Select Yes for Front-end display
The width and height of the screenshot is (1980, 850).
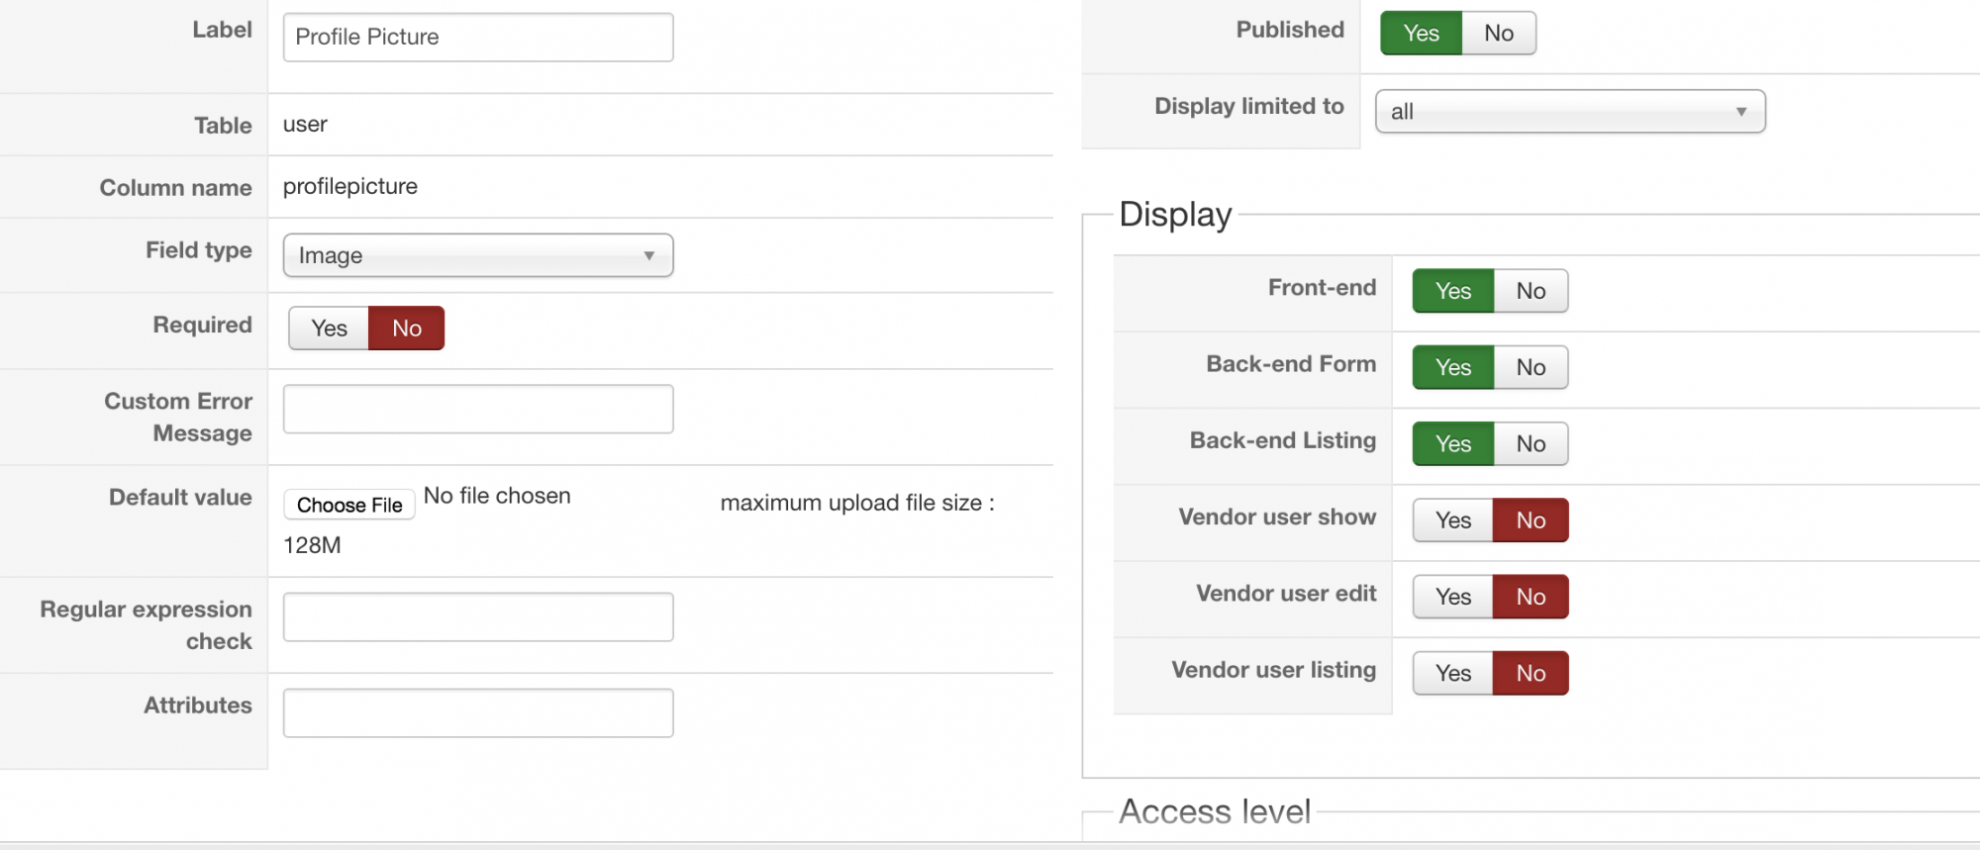[x=1452, y=291]
